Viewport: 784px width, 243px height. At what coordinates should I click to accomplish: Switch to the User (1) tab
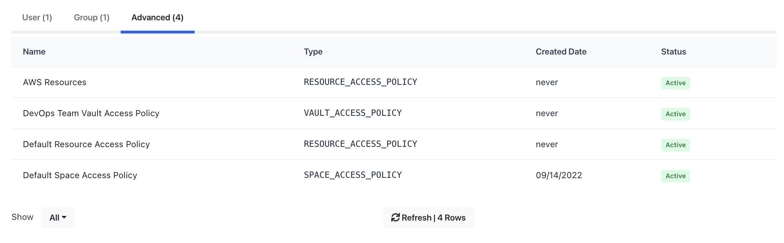[37, 17]
